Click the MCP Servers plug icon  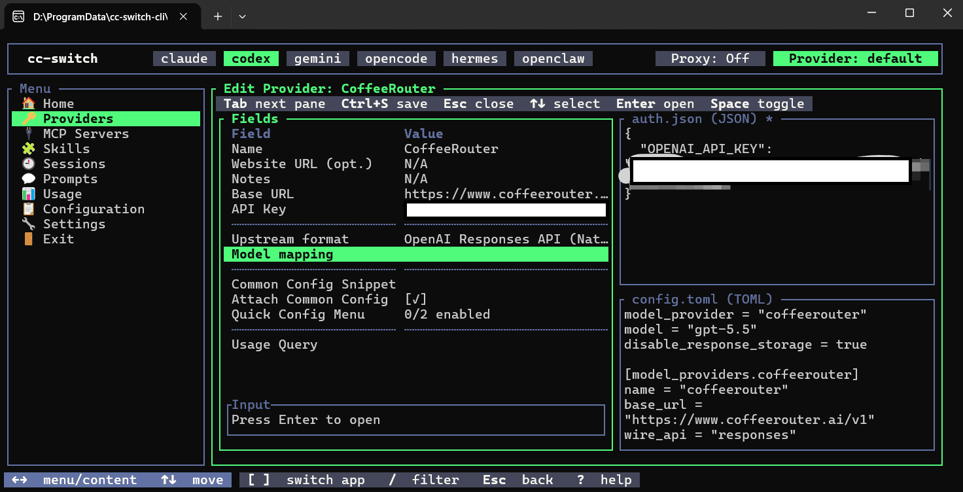[28, 133]
